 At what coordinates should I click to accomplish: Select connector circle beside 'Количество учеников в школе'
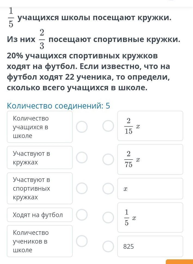click(x=82, y=241)
